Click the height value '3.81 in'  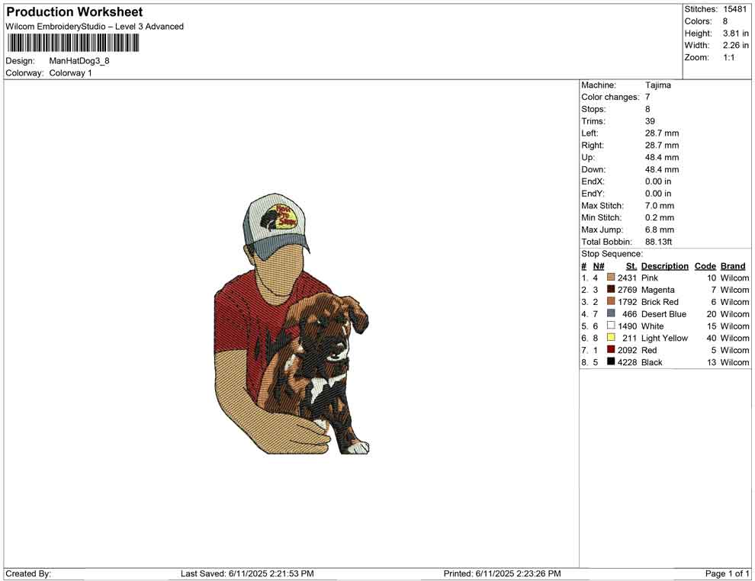(736, 34)
